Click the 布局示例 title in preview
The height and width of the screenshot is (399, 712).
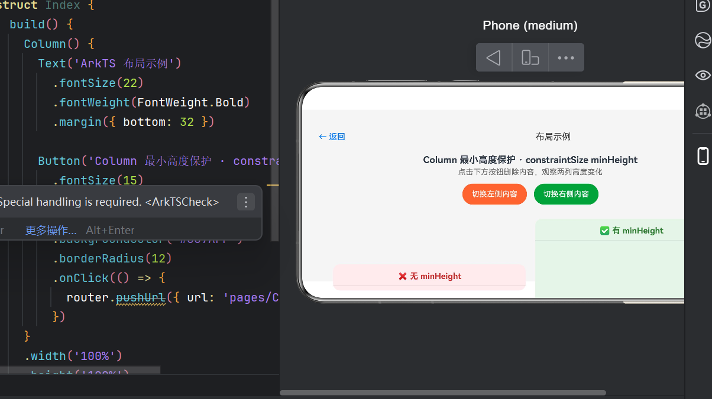point(553,137)
